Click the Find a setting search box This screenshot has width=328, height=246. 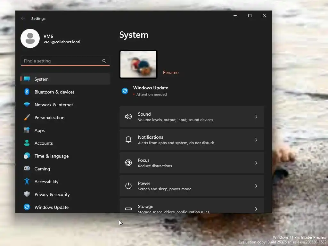(x=65, y=61)
